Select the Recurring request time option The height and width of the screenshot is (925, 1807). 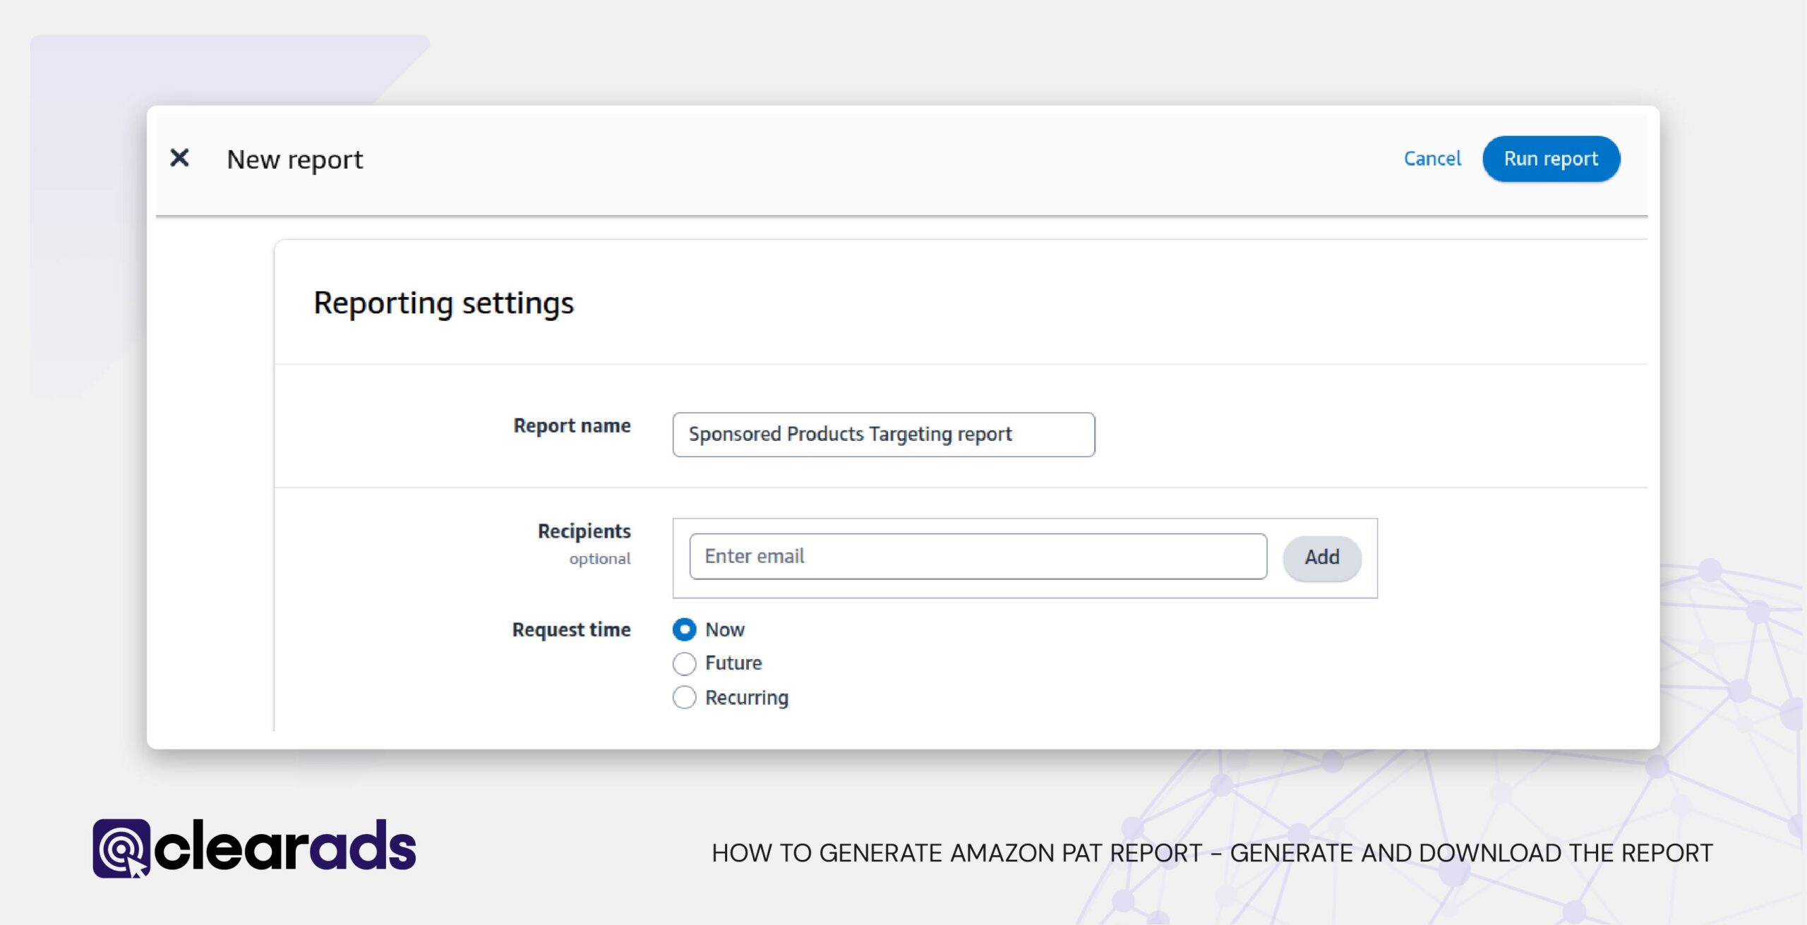683,697
